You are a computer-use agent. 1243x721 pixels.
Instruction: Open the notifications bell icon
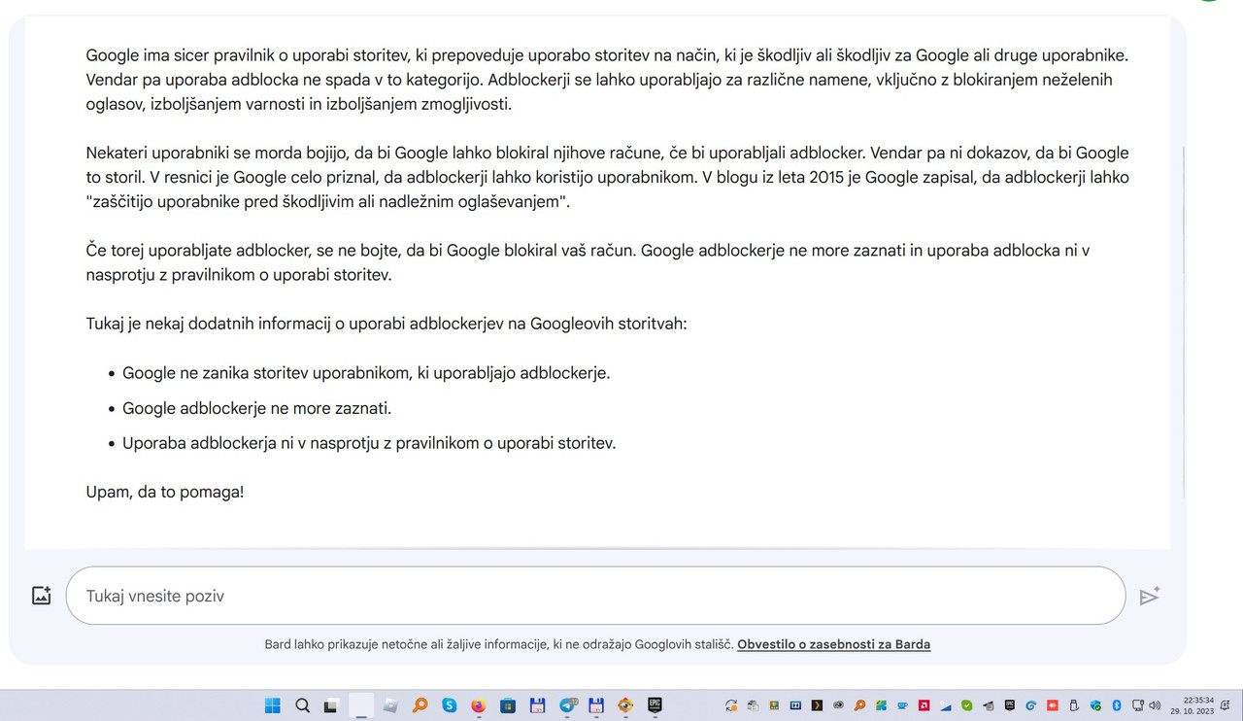click(x=1226, y=705)
